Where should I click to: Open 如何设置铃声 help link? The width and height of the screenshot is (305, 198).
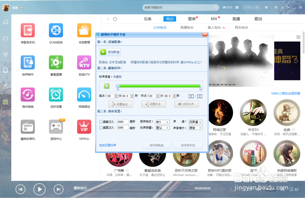pos(107,145)
